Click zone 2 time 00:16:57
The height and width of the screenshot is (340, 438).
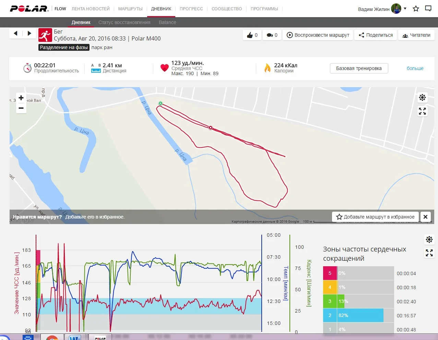(406, 316)
